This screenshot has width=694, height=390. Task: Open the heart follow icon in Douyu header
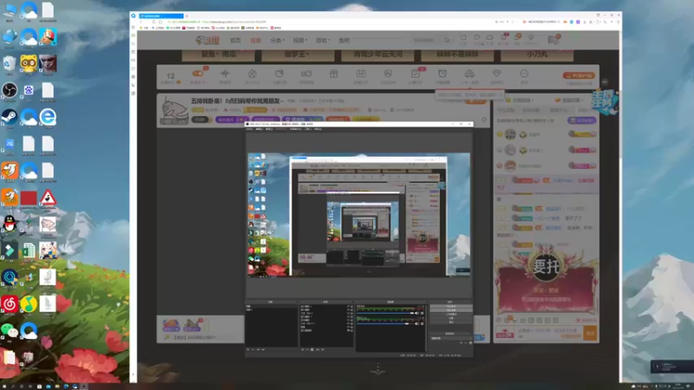476,38
